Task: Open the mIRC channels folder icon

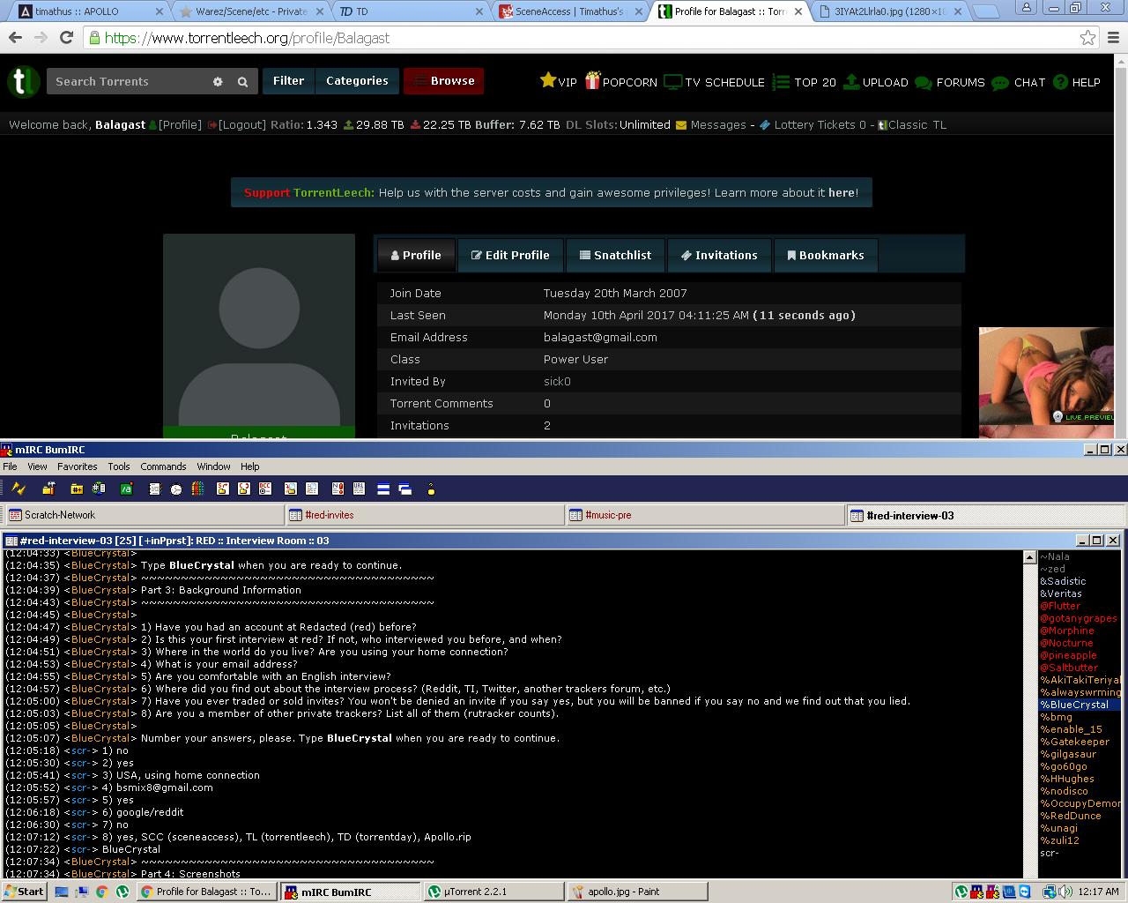Action: coord(77,489)
